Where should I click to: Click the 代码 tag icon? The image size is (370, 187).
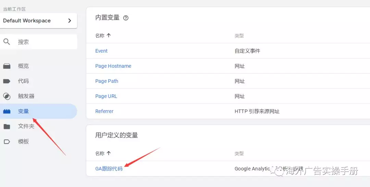pyautogui.click(x=7, y=81)
